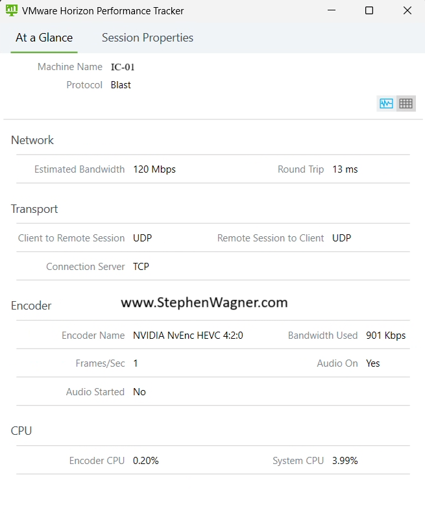Click the Encoder section heading
Image resolution: width=425 pixels, height=514 pixels.
(x=31, y=306)
